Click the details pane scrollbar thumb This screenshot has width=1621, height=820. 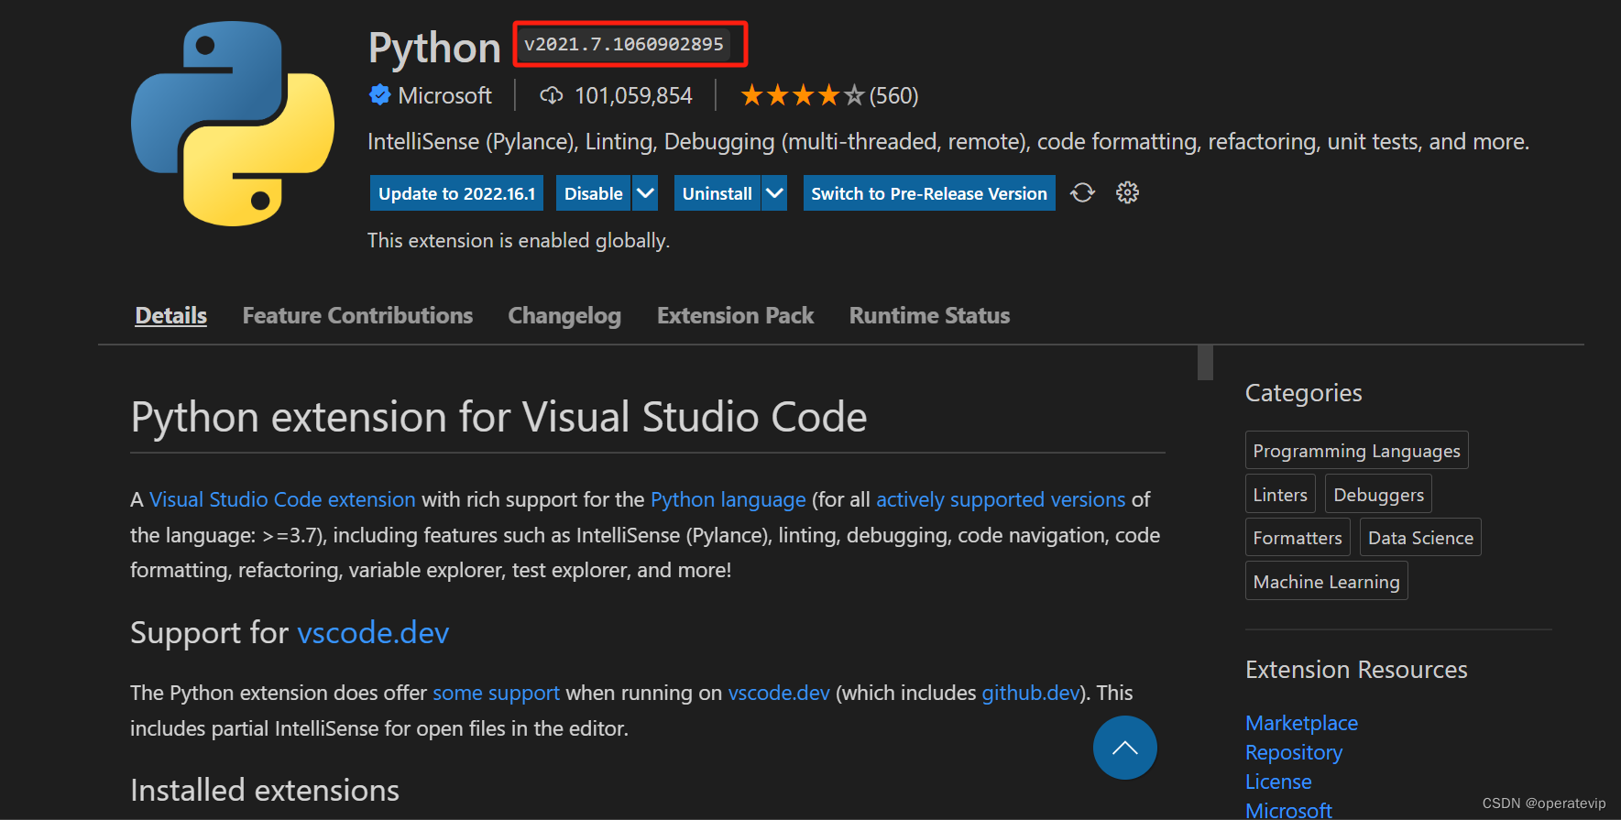pyautogui.click(x=1205, y=362)
